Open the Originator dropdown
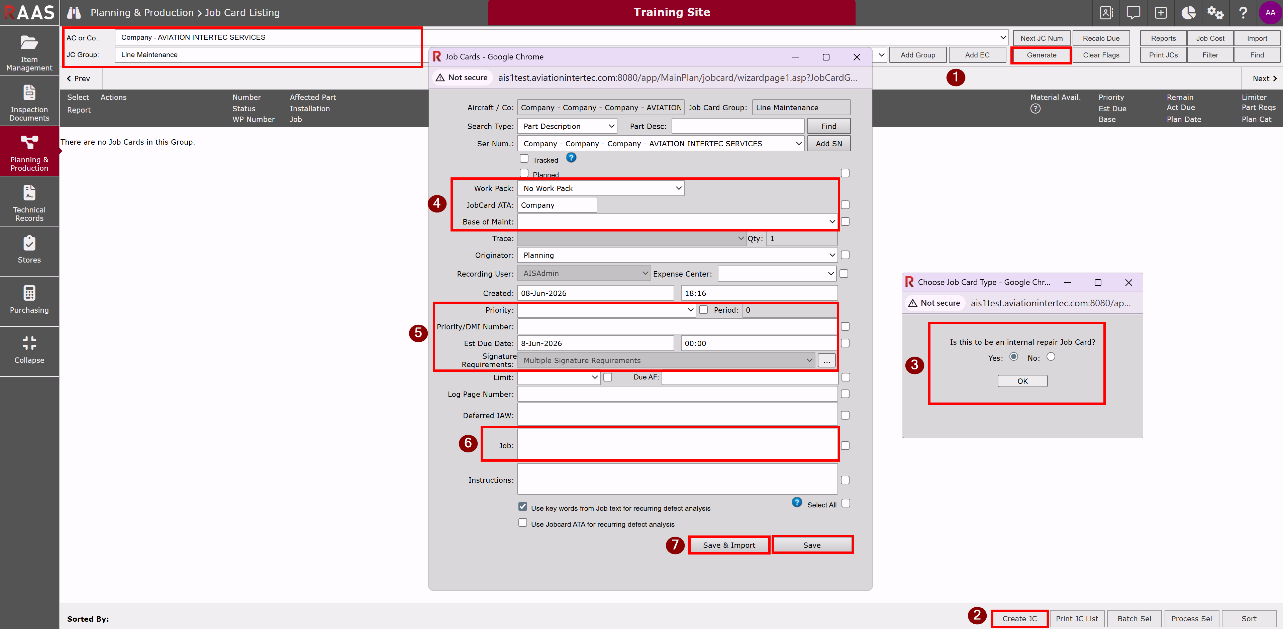The width and height of the screenshot is (1283, 629). tap(677, 255)
